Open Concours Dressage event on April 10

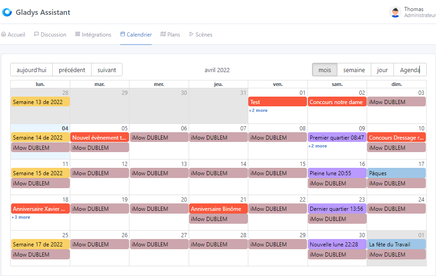tap(397, 137)
